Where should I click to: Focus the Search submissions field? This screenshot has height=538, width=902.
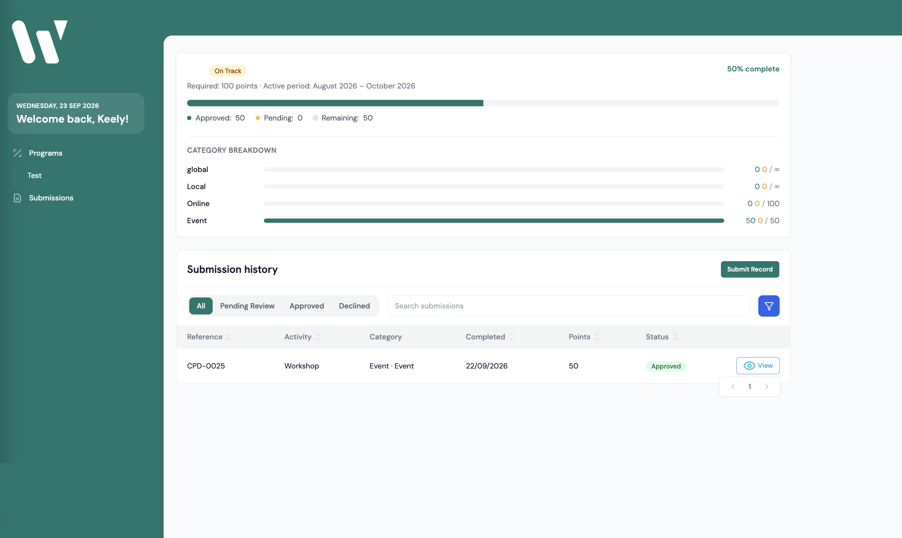tap(569, 306)
